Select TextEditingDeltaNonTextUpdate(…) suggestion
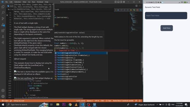The height and width of the screenshot is (107, 190). (x=81, y=69)
